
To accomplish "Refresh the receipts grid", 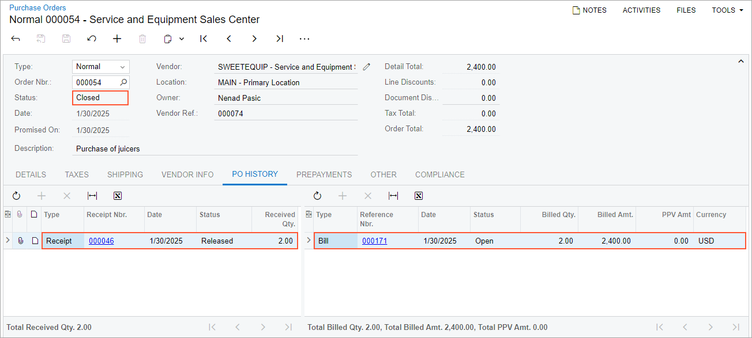I will (x=16, y=196).
